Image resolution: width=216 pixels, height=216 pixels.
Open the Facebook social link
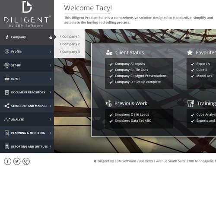tap(8, 161)
